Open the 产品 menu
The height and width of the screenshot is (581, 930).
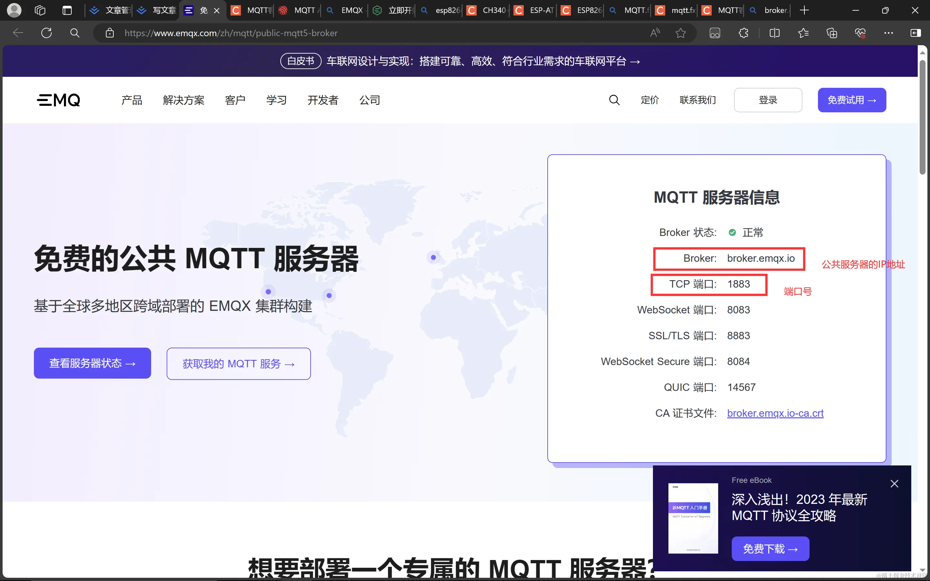[132, 100]
